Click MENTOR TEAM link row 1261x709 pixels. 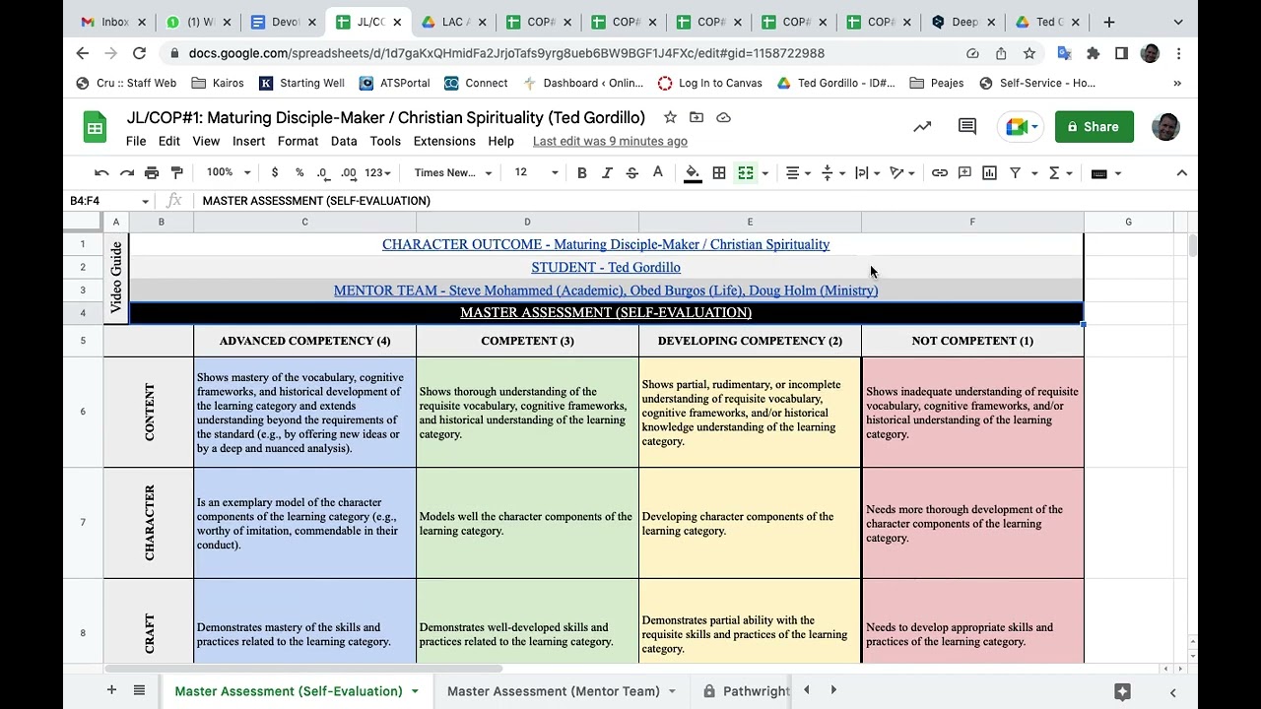click(x=606, y=290)
